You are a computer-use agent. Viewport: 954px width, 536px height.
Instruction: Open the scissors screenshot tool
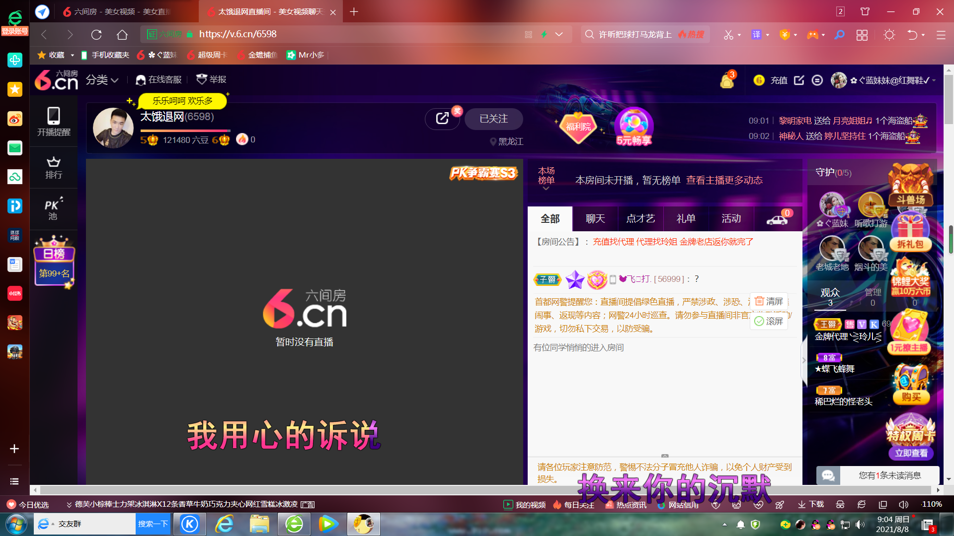(728, 35)
